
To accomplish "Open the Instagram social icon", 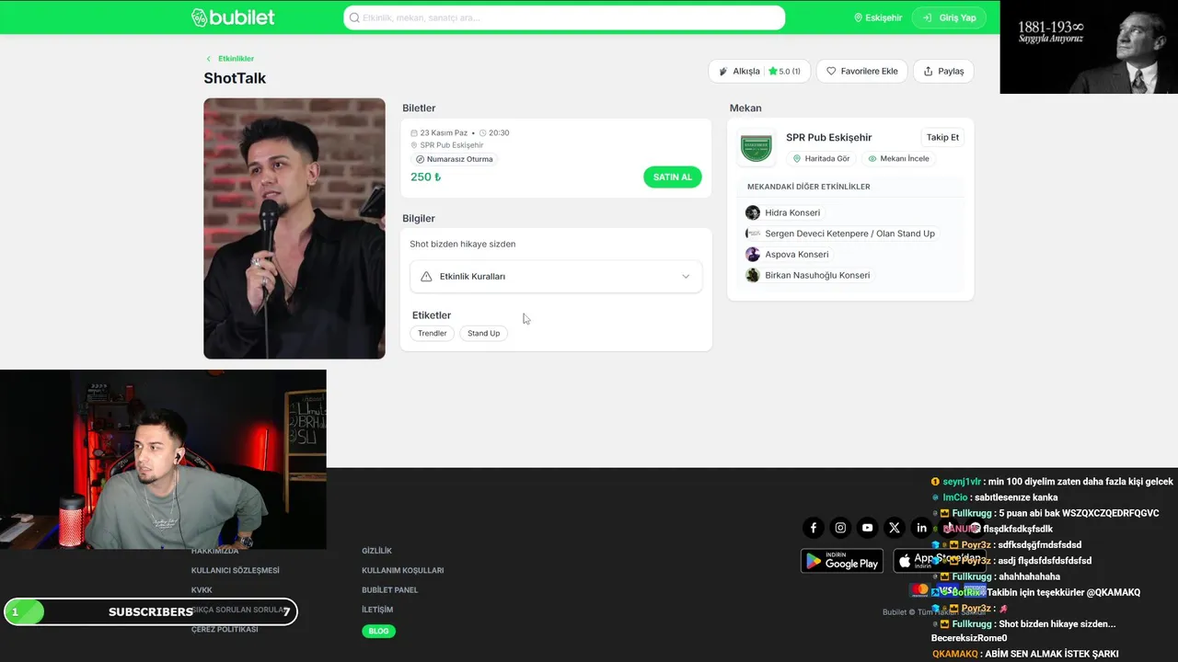I will 840,528.
